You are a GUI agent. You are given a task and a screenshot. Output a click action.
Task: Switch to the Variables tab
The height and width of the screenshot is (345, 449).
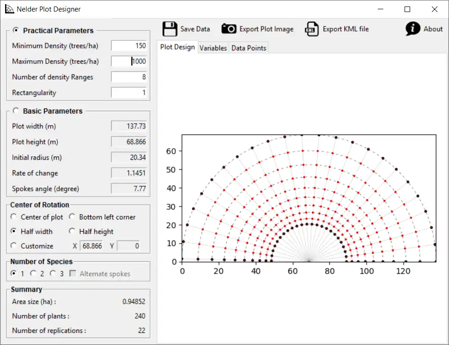[x=213, y=48]
